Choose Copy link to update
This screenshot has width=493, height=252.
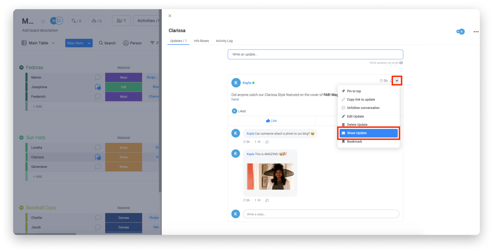click(368, 99)
